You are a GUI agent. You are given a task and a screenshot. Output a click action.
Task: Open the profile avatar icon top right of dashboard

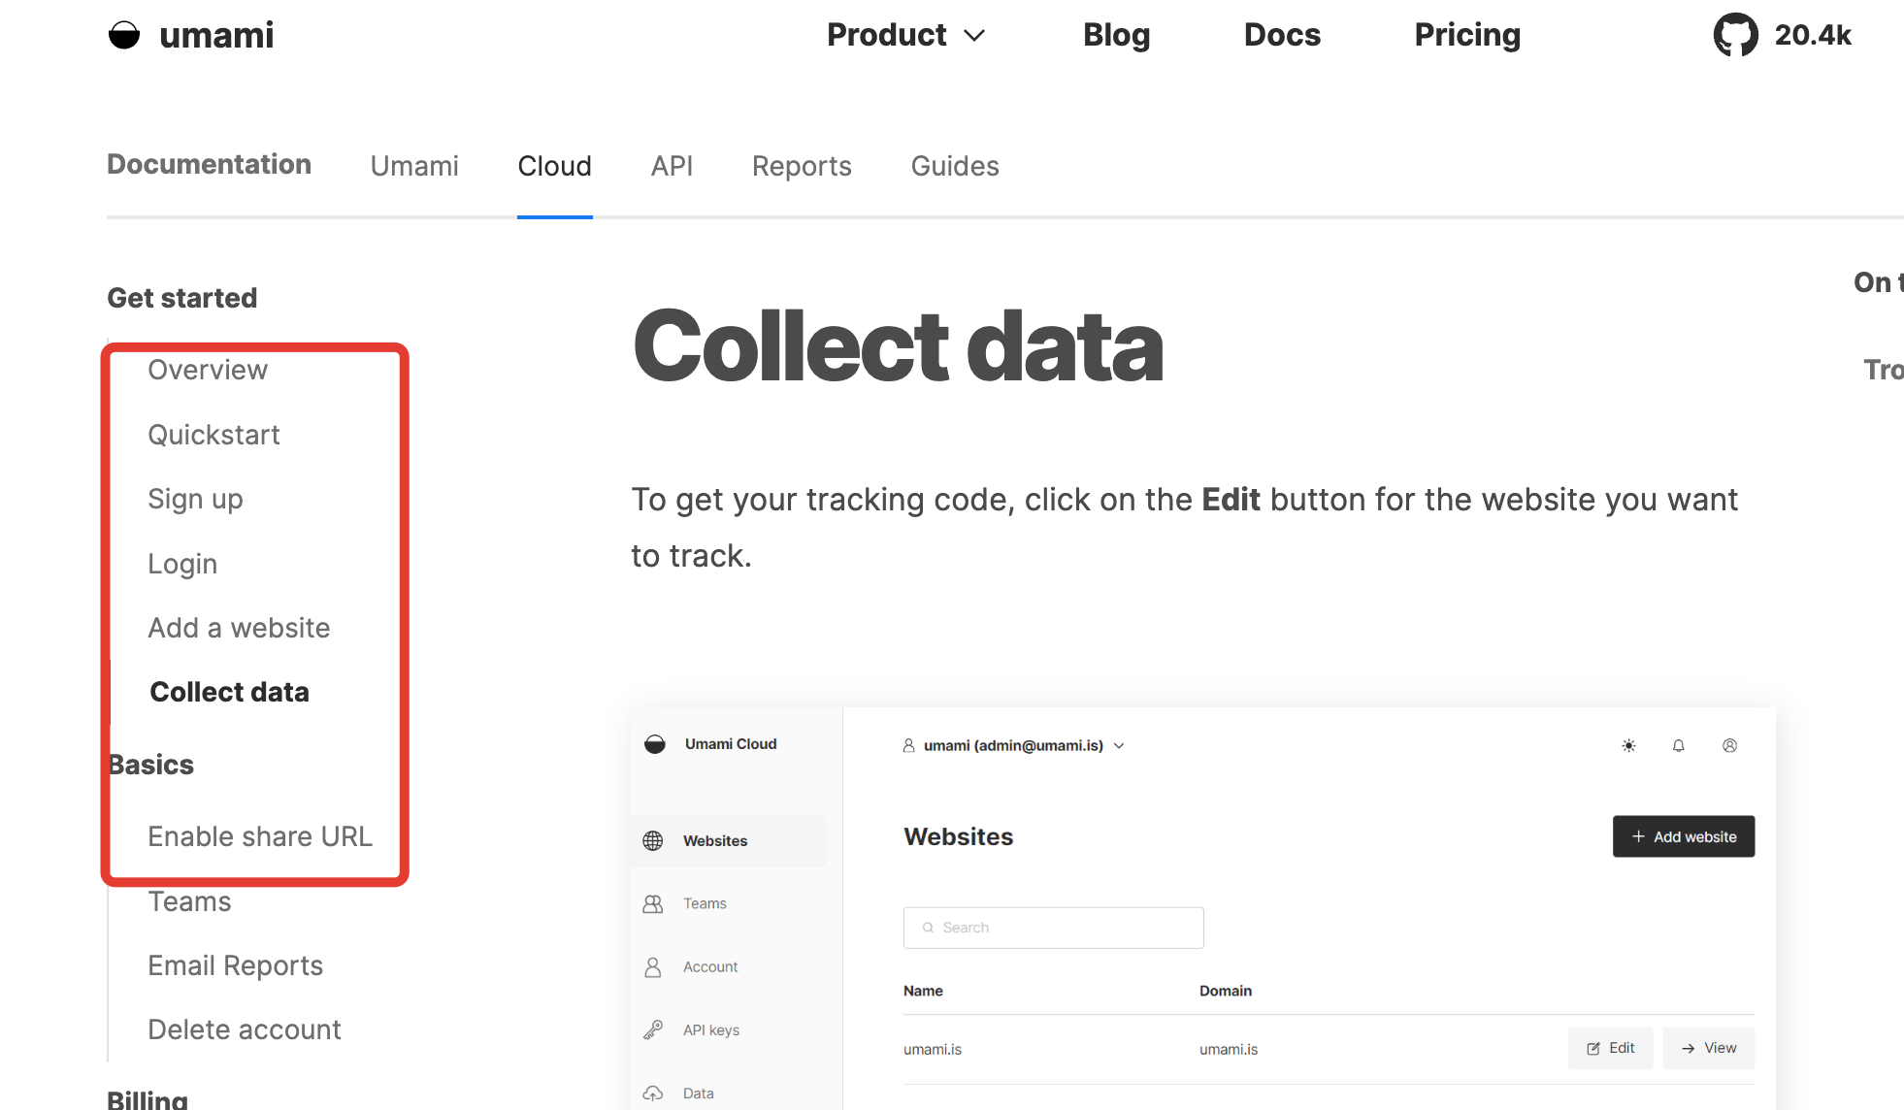[x=1730, y=746]
